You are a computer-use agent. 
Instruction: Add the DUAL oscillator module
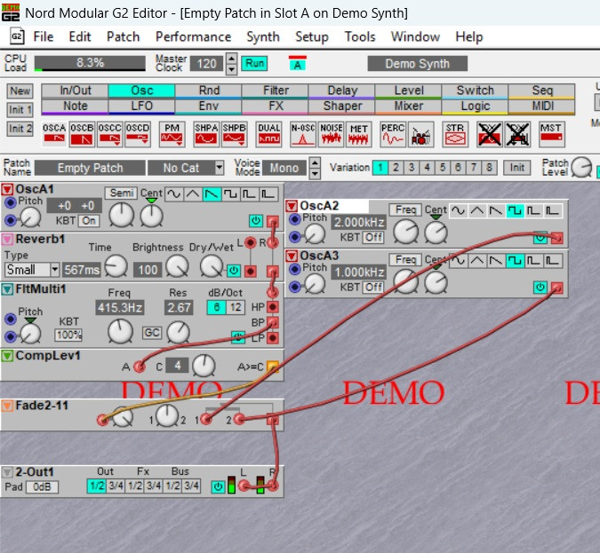pos(269,134)
